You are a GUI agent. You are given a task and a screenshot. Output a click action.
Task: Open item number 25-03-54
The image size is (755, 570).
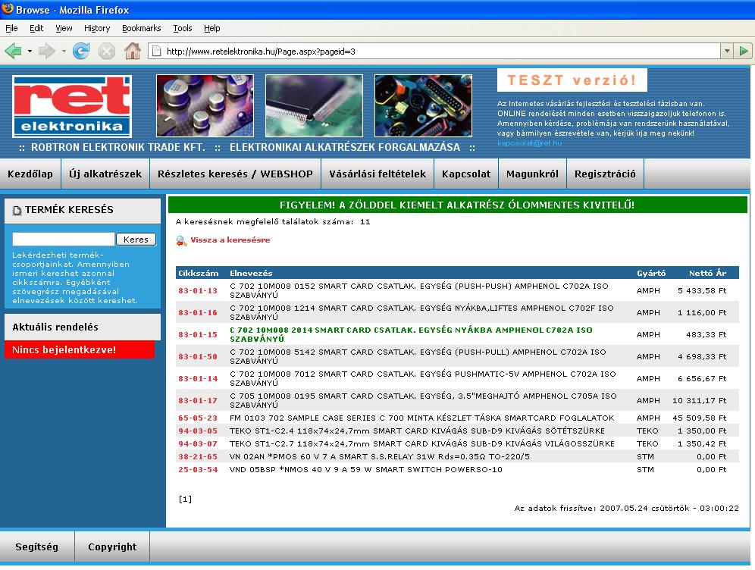tap(198, 469)
